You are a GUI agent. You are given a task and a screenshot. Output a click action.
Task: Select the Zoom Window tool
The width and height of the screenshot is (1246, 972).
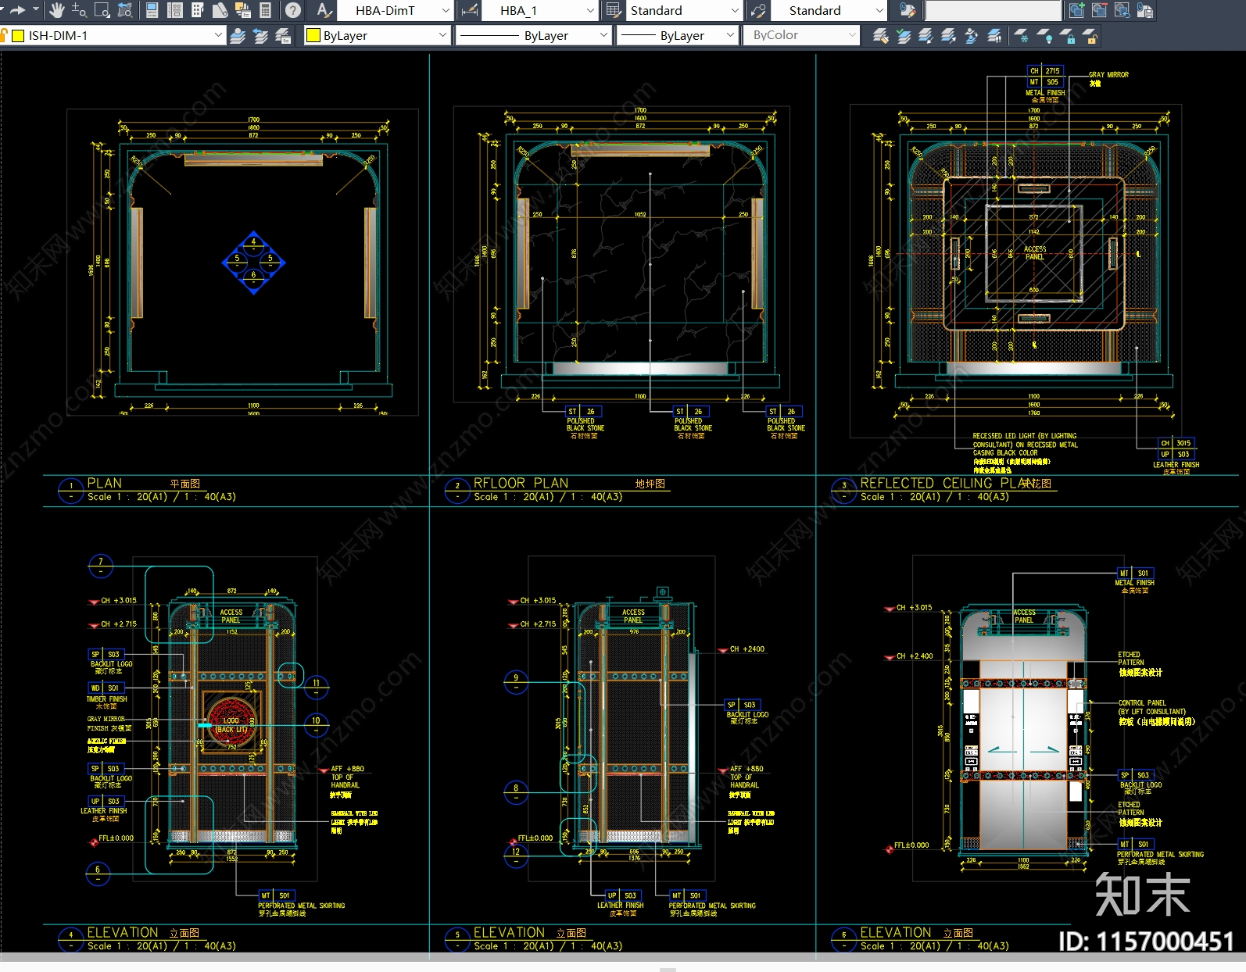[102, 10]
